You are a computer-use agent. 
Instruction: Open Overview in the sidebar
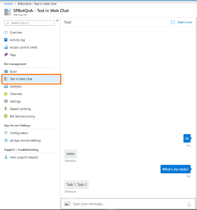[16, 32]
